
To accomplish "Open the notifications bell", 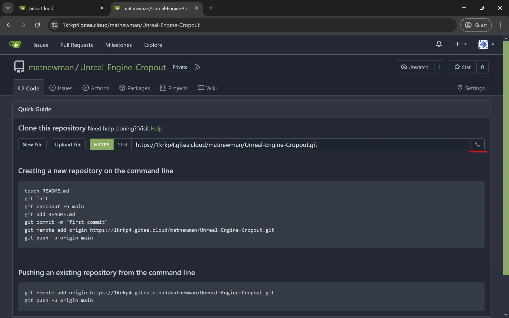I will (439, 44).
